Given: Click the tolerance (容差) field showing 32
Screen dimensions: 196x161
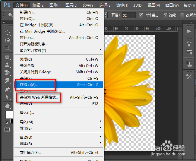Looking at the screenshot, I should 129,15.
